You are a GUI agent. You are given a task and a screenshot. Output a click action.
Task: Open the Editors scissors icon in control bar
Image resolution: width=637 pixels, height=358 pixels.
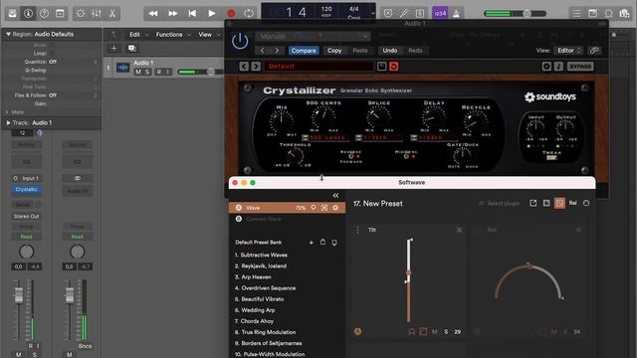pos(112,13)
